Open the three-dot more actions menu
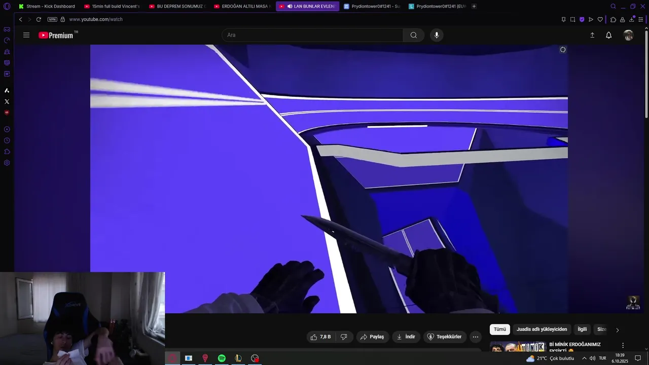The height and width of the screenshot is (365, 649). (x=476, y=337)
